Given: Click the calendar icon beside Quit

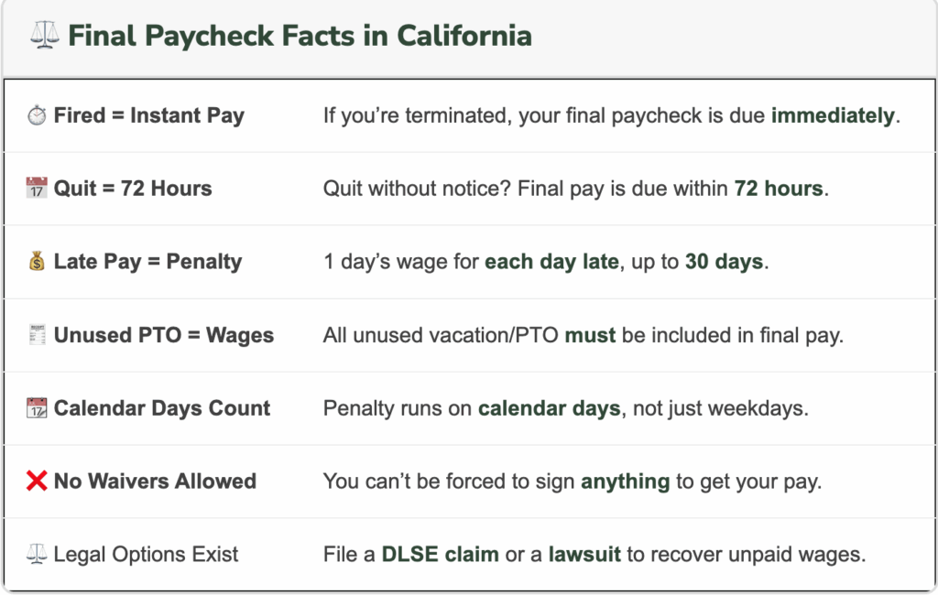Looking at the screenshot, I should point(37,189).
